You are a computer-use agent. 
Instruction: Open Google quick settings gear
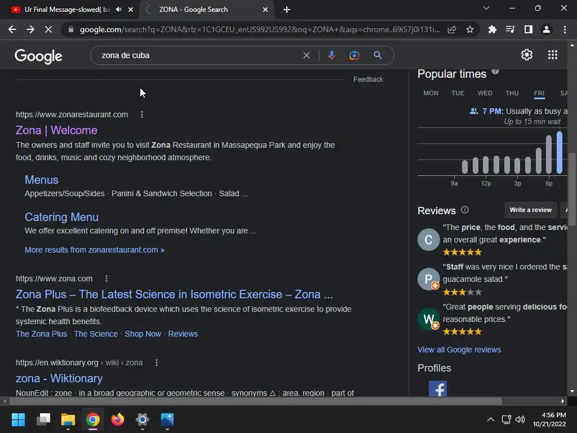pyautogui.click(x=527, y=55)
